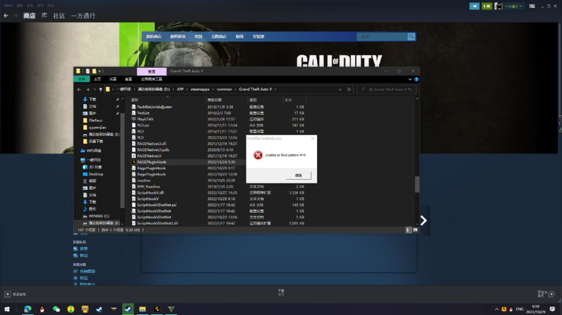
Task: Click the file list vertical scrollbar
Action: (x=416, y=184)
